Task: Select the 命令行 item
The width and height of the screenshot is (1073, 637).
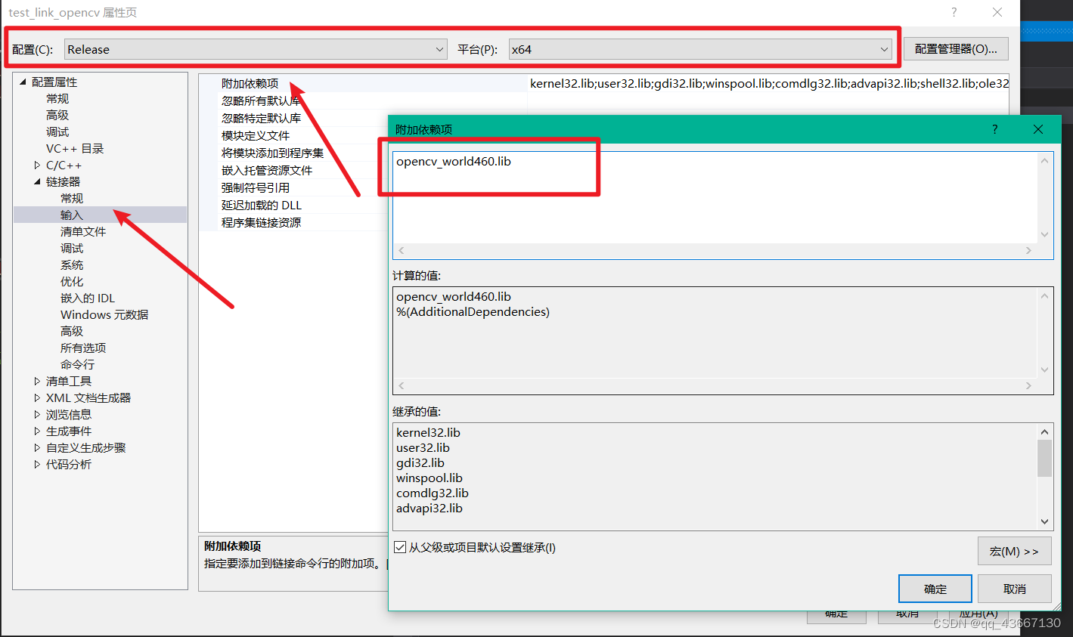Action: coord(77,364)
